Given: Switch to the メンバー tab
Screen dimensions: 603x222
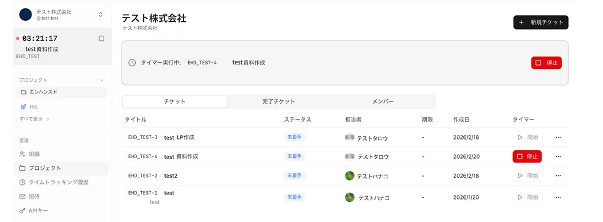Looking at the screenshot, I should pos(383,101).
